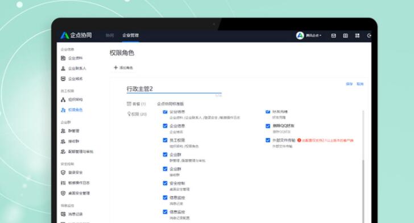Open 企业域名 via its sidebar icon
The width and height of the screenshot is (414, 223).
(63, 79)
